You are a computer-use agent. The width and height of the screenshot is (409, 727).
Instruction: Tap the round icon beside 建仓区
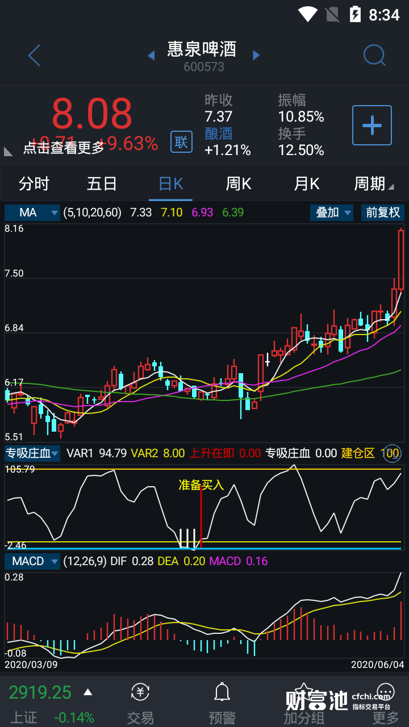[x=391, y=453]
